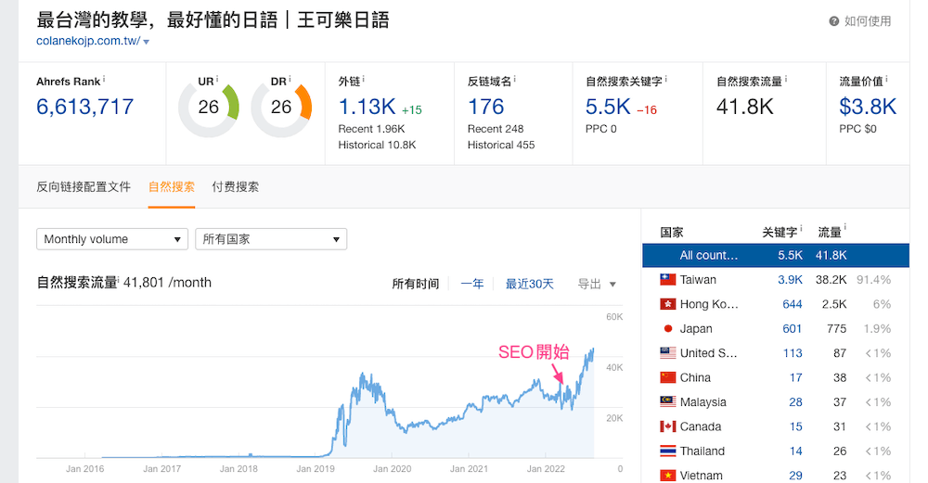Select the 一年 time range

tap(472, 284)
